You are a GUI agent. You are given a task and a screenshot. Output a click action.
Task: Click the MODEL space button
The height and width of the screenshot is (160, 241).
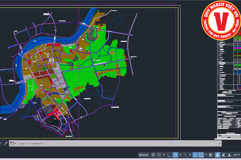(144, 155)
